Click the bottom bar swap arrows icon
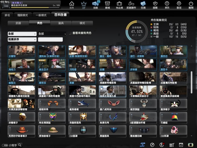197x148 pixels. [142, 145]
